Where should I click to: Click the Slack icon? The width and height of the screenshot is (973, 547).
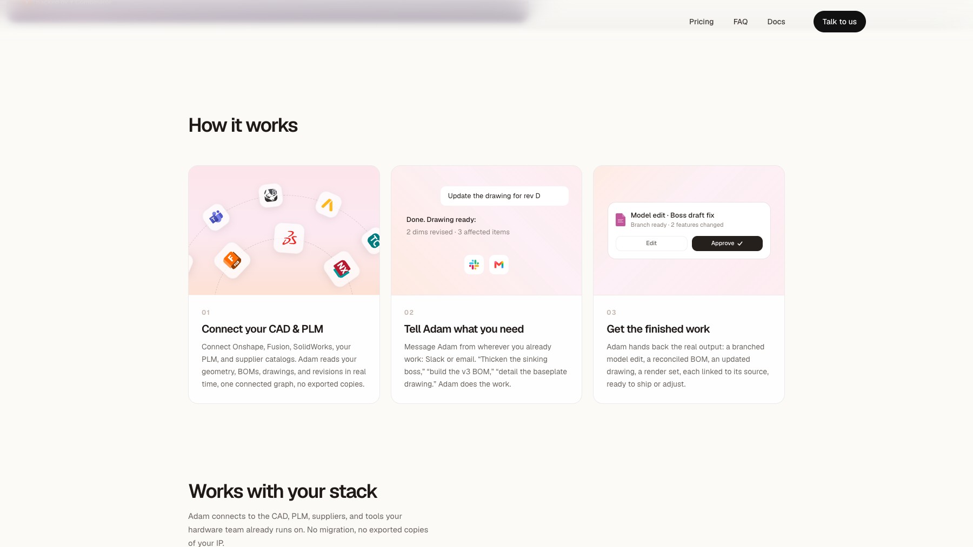coord(474,265)
